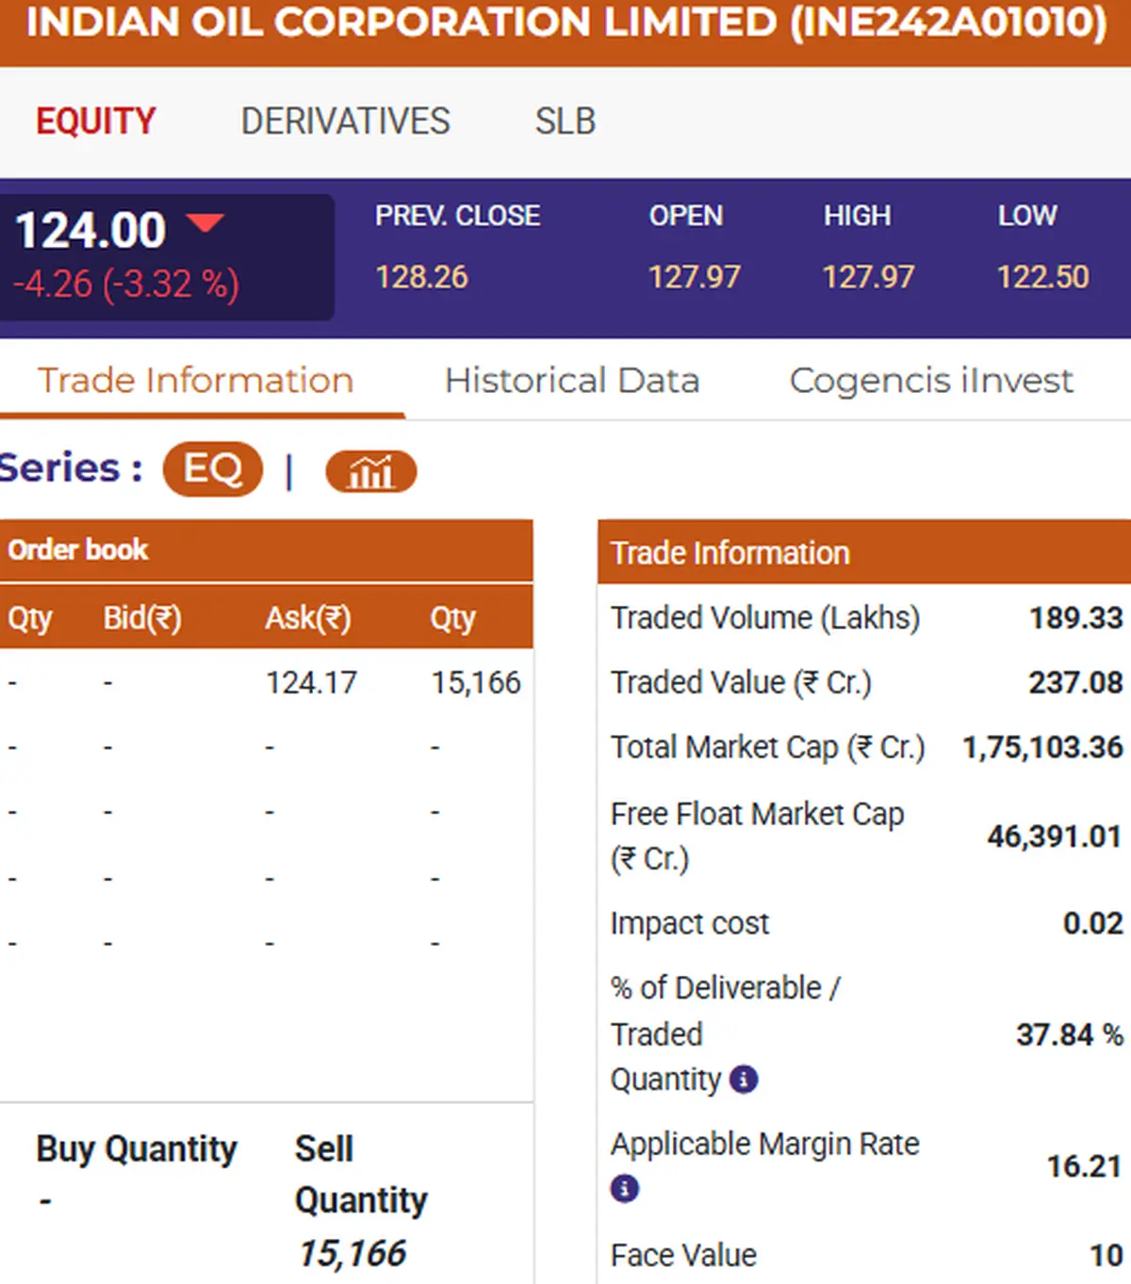The height and width of the screenshot is (1284, 1131).
Task: Switch to the EQUITY tab
Action: (95, 122)
